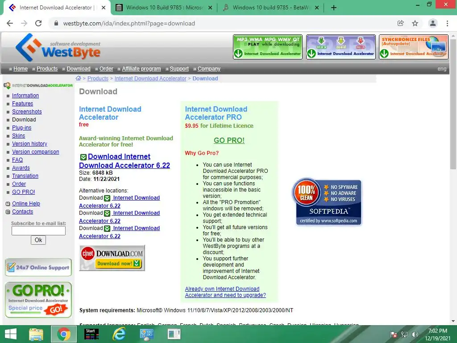457x343 pixels.
Task: Open File Explorer from the taskbar
Action: click(36, 334)
